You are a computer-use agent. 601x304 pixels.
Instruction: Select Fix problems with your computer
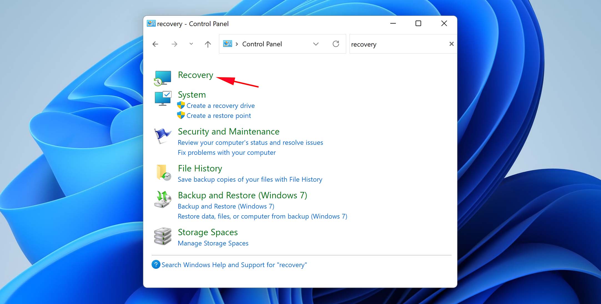tap(227, 152)
